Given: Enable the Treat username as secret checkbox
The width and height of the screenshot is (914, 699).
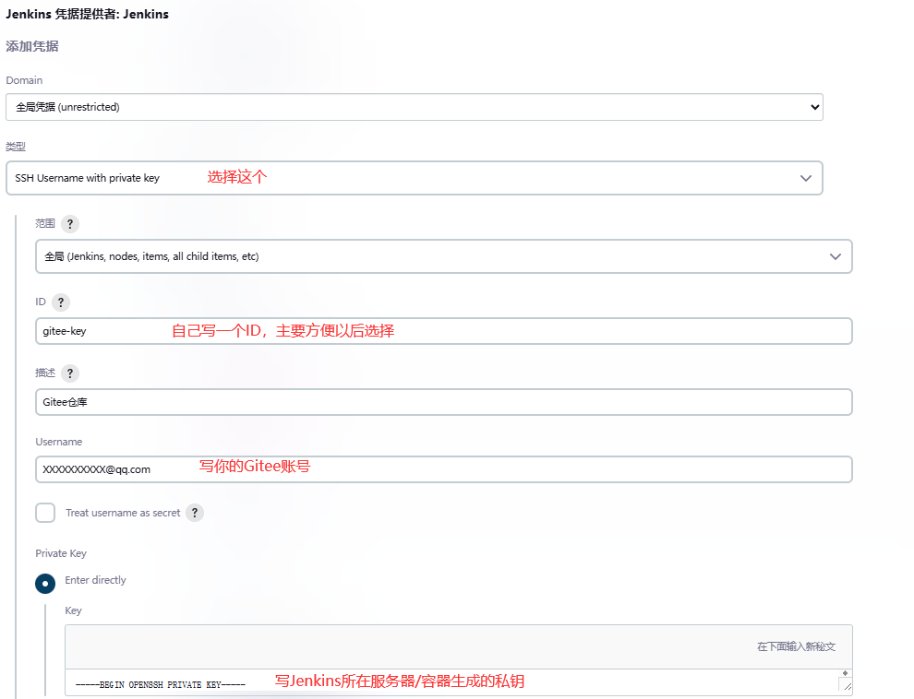Looking at the screenshot, I should tap(45, 513).
